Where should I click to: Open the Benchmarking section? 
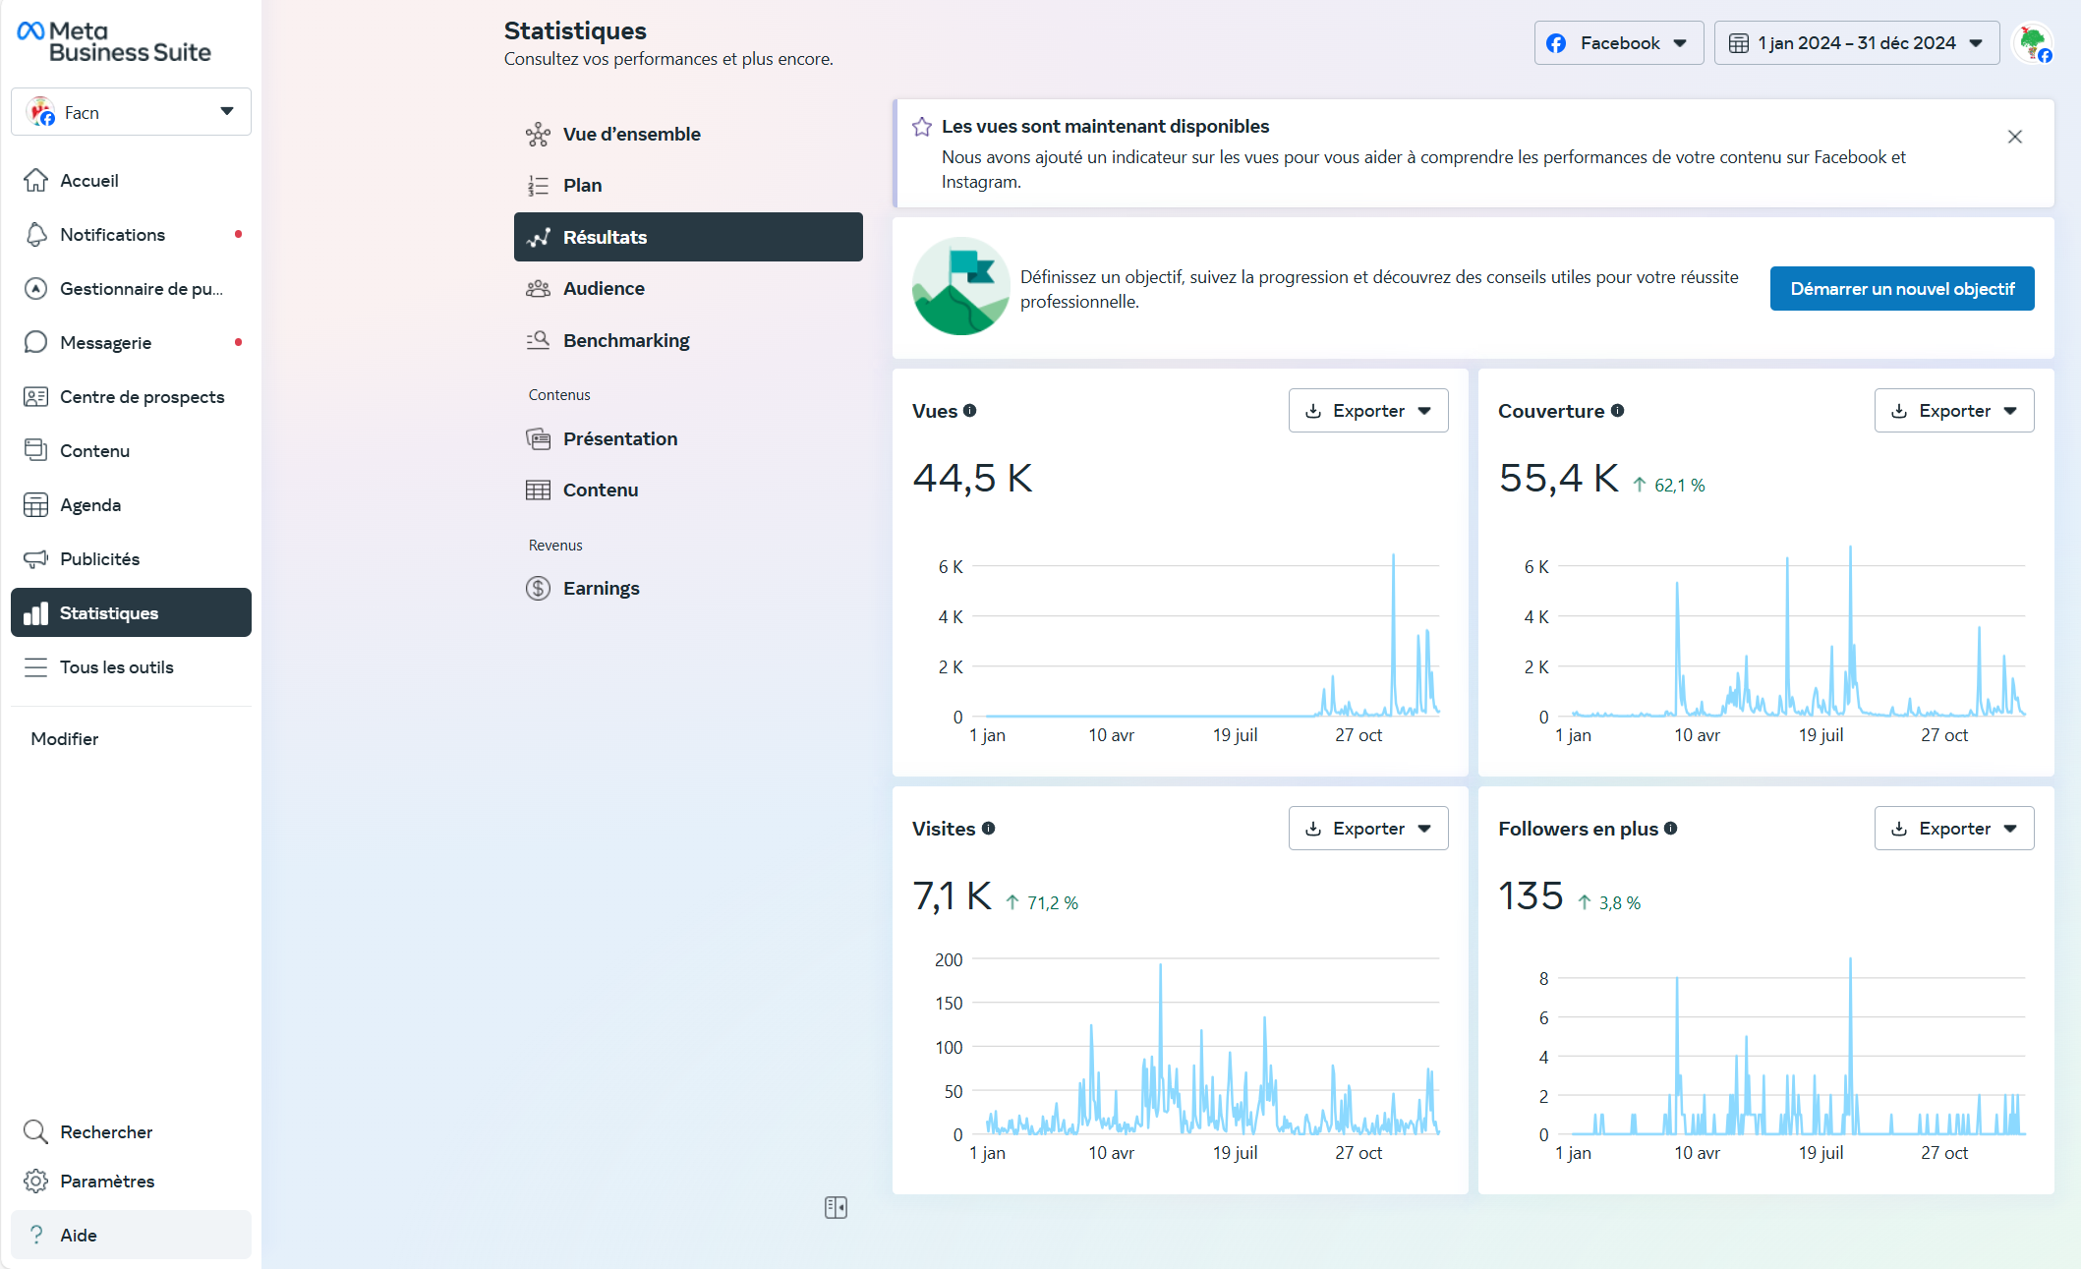pos(626,341)
